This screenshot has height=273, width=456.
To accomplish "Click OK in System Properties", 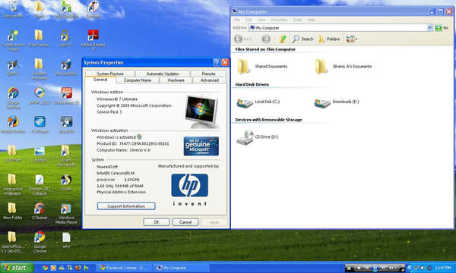I will (x=156, y=222).
